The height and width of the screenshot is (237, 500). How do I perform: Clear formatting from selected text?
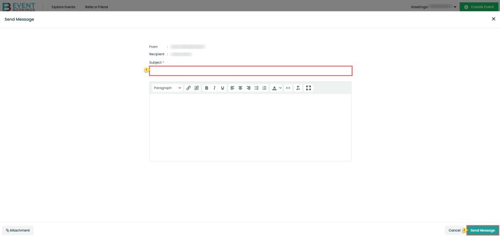tap(298, 88)
